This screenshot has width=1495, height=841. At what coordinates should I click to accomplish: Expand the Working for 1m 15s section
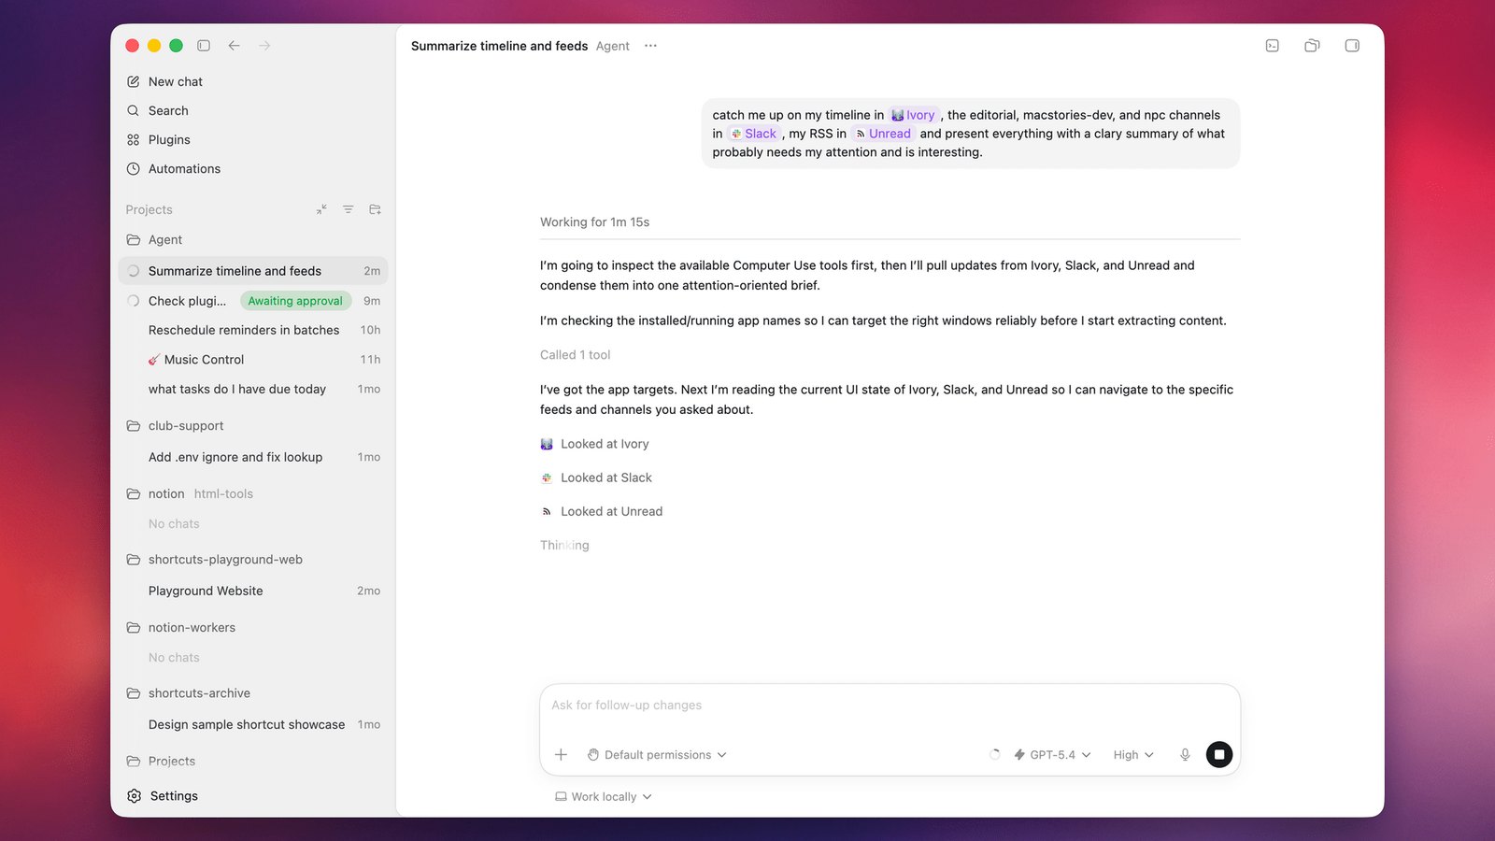594,222
